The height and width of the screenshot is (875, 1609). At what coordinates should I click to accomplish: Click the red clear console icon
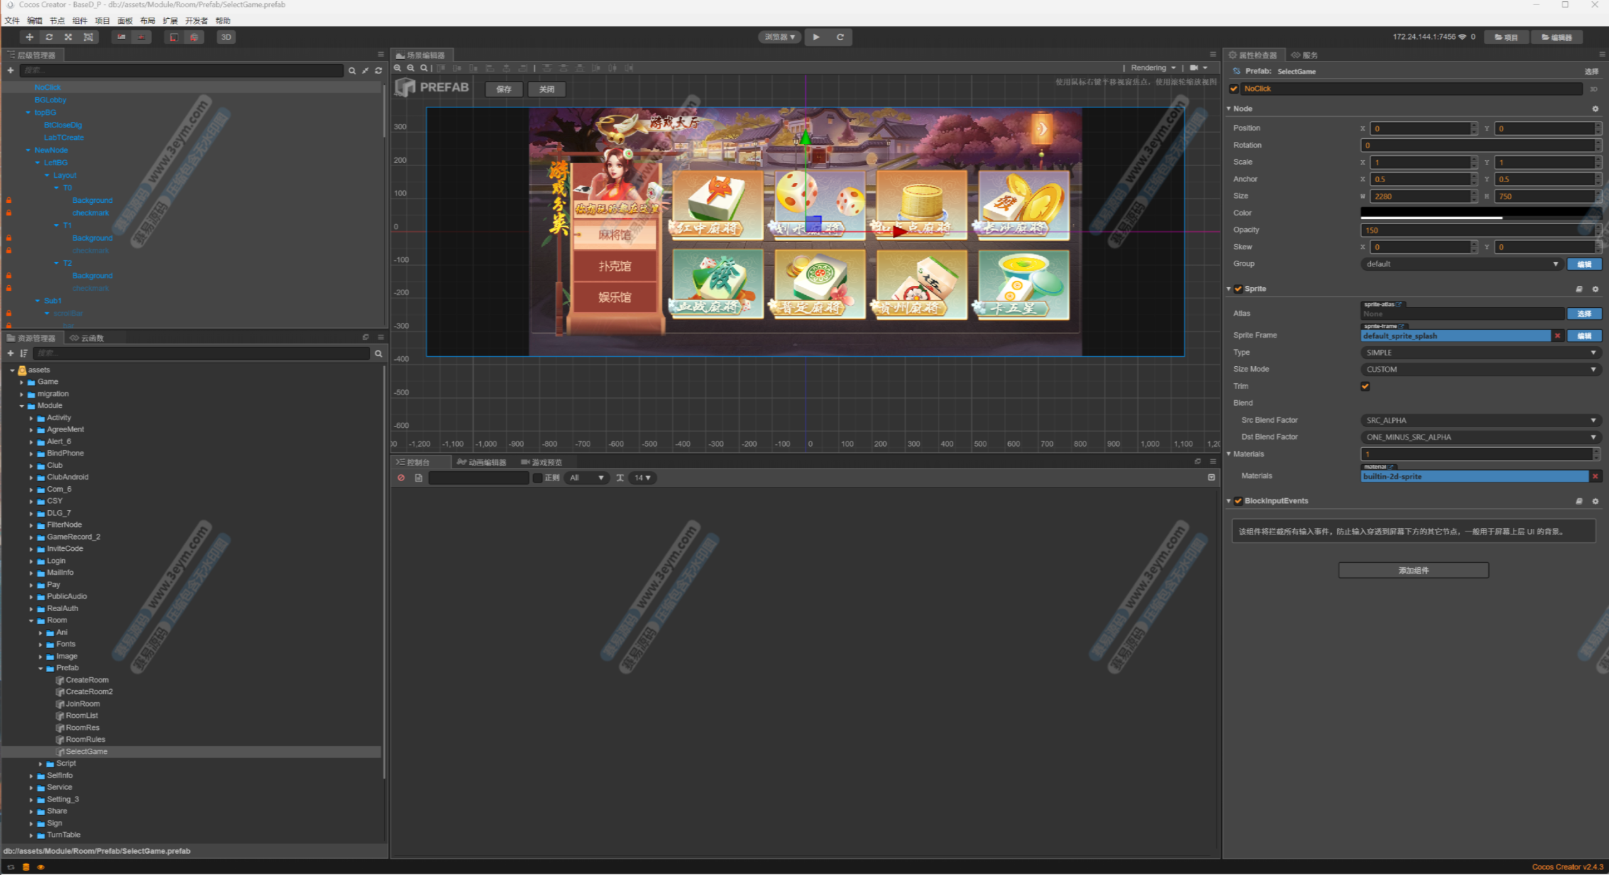click(x=401, y=478)
